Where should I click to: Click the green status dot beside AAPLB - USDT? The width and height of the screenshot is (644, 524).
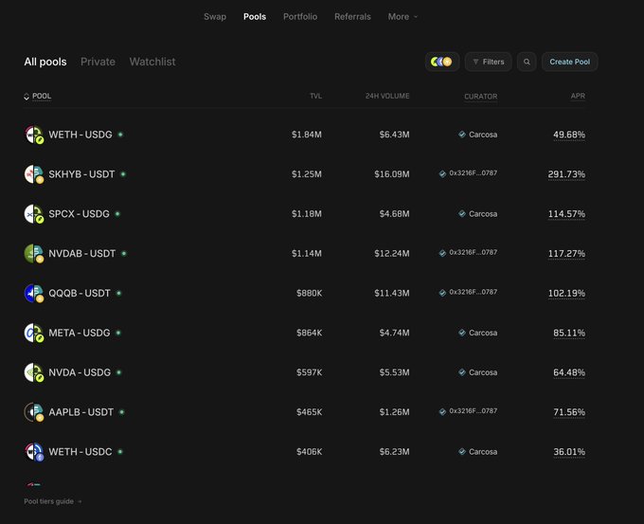point(121,412)
